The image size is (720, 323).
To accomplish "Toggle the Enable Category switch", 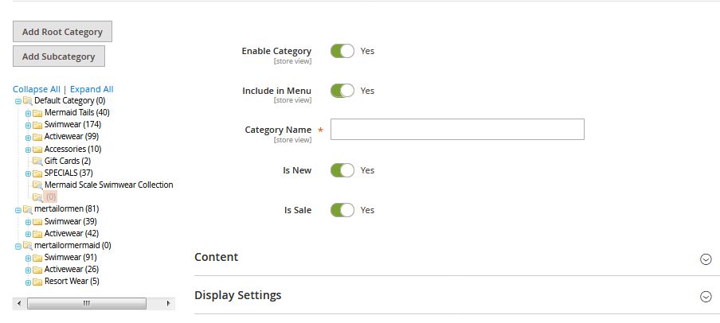I will (x=342, y=51).
